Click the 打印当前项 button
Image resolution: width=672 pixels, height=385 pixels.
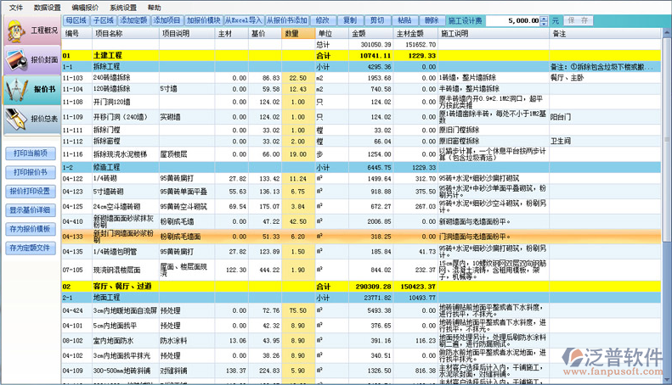pos(31,153)
